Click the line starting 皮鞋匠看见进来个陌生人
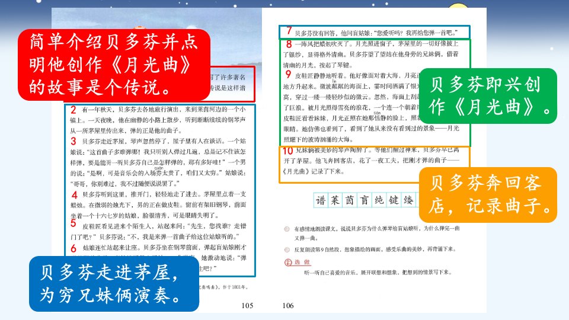The image size is (569, 320). 164,226
